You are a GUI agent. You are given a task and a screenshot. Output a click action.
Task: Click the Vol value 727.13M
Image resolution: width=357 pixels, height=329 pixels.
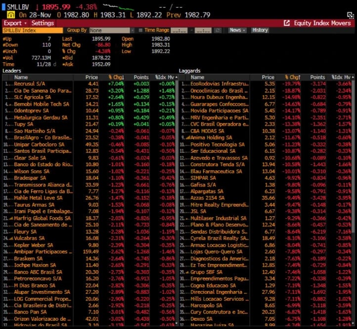(41, 58)
